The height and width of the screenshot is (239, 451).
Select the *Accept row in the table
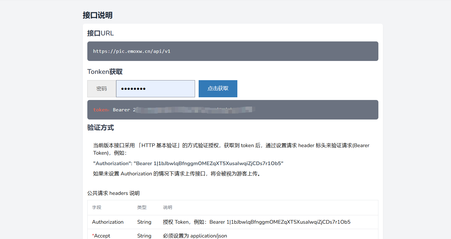coord(101,236)
